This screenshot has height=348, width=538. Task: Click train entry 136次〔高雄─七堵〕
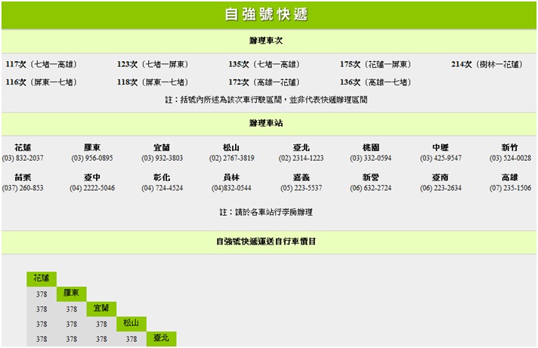(376, 82)
